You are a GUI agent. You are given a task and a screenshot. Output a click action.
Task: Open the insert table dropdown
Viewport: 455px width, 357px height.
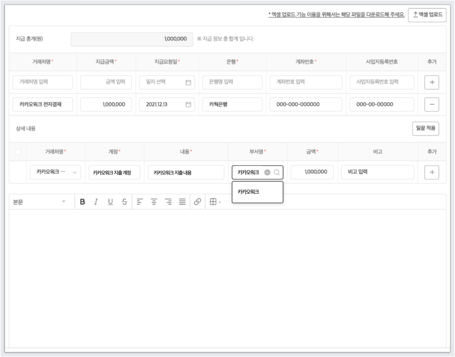click(215, 202)
